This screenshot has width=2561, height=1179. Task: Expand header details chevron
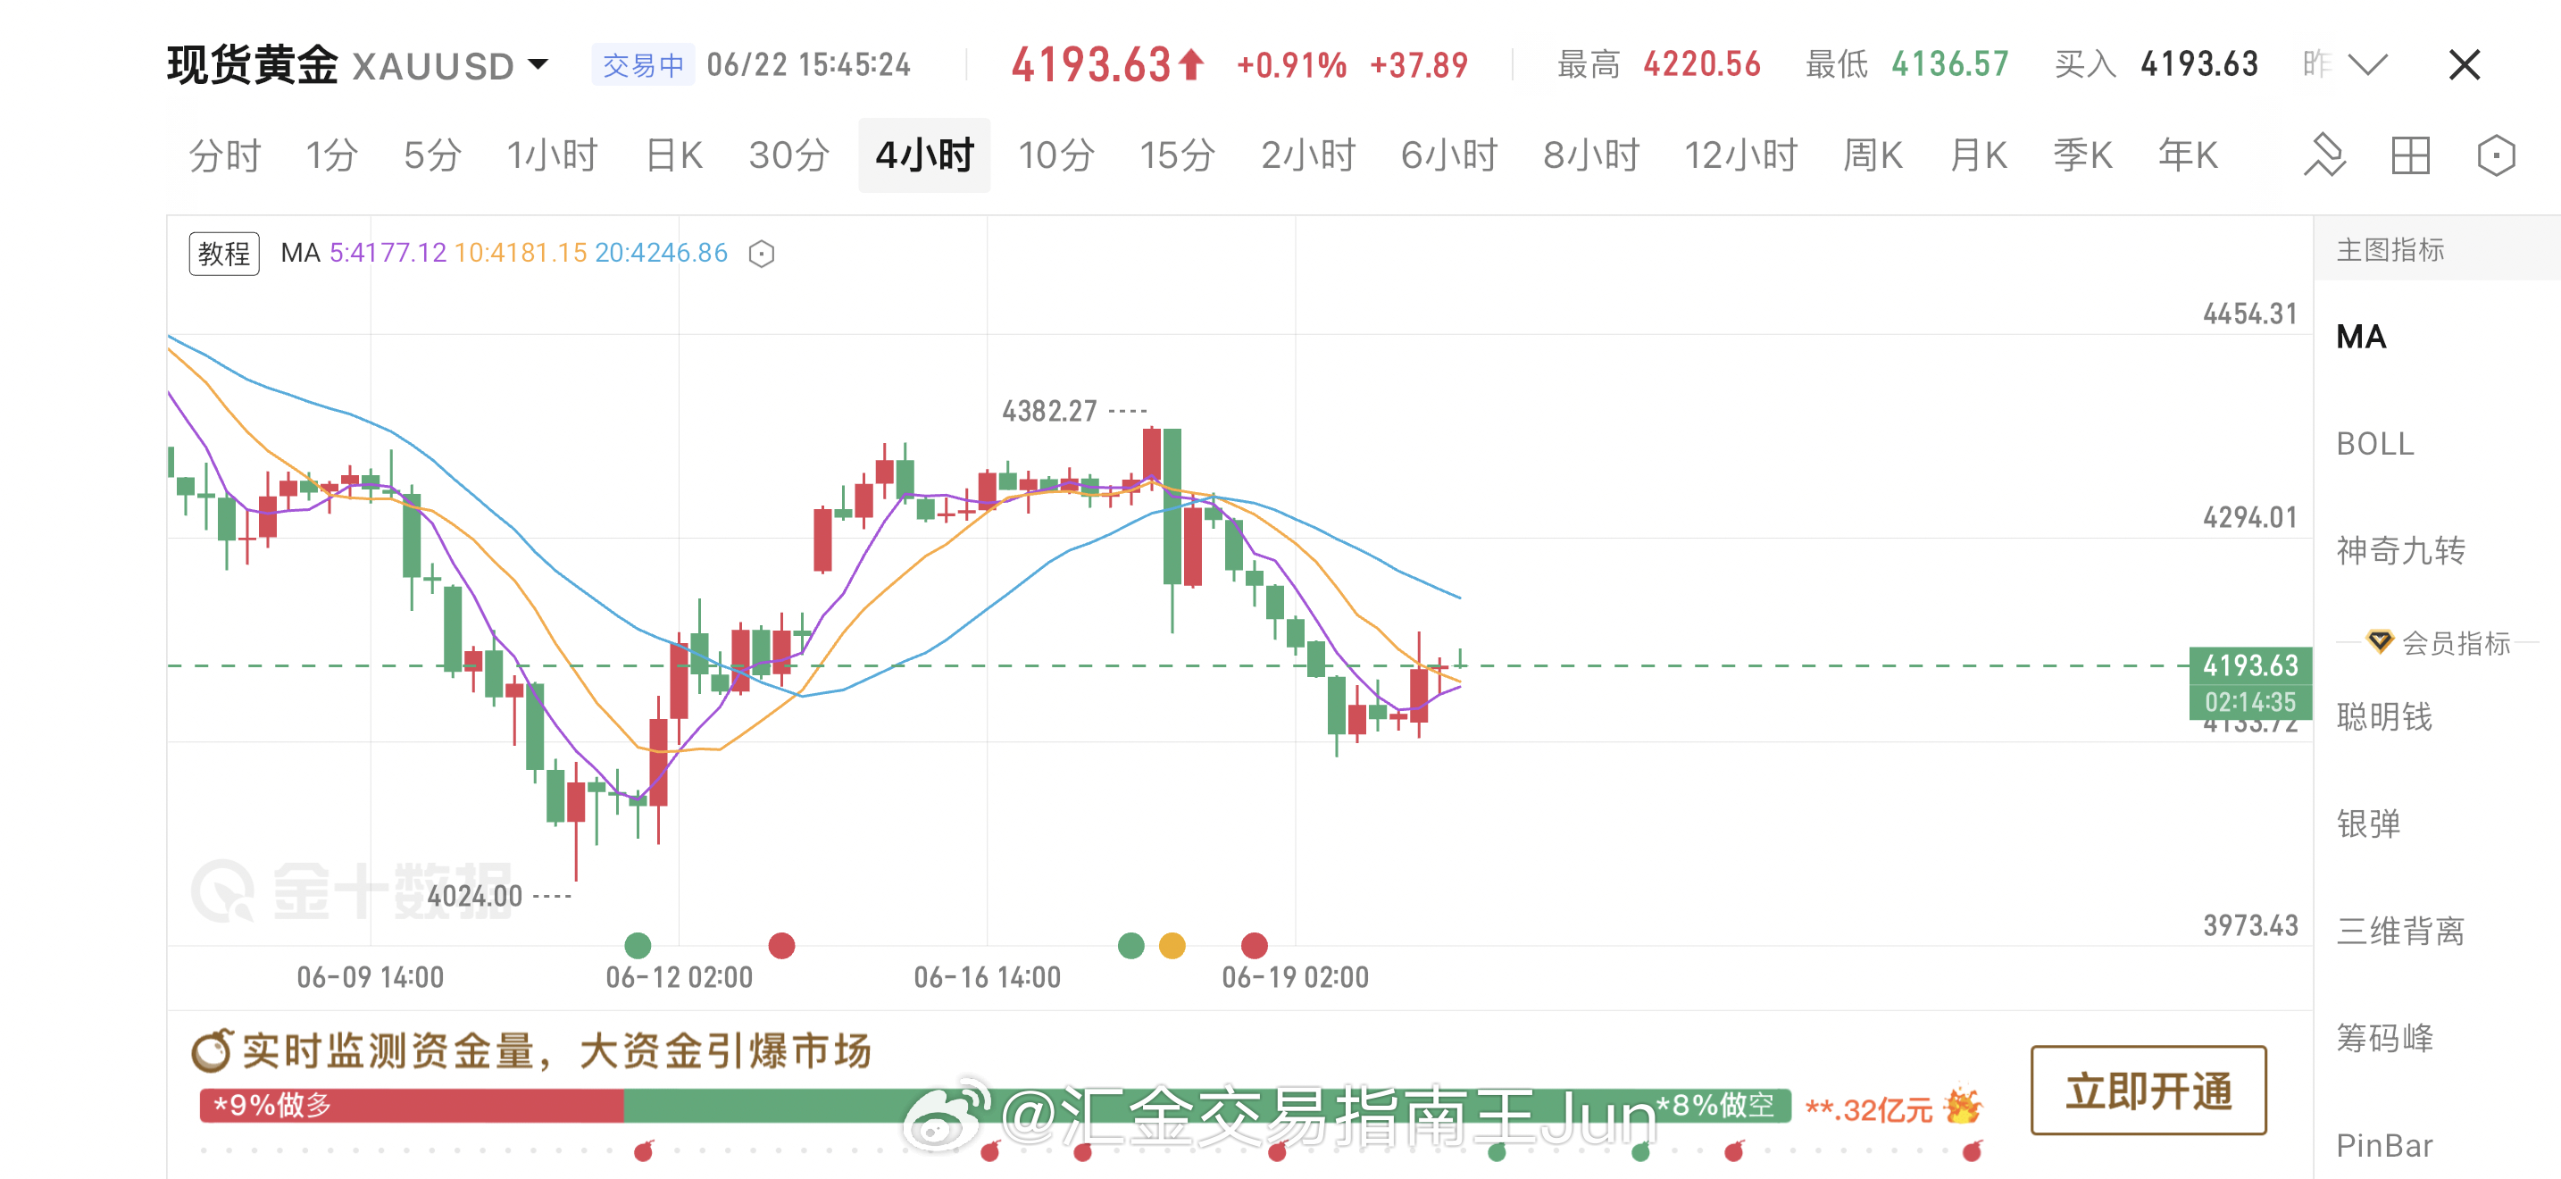[2367, 64]
